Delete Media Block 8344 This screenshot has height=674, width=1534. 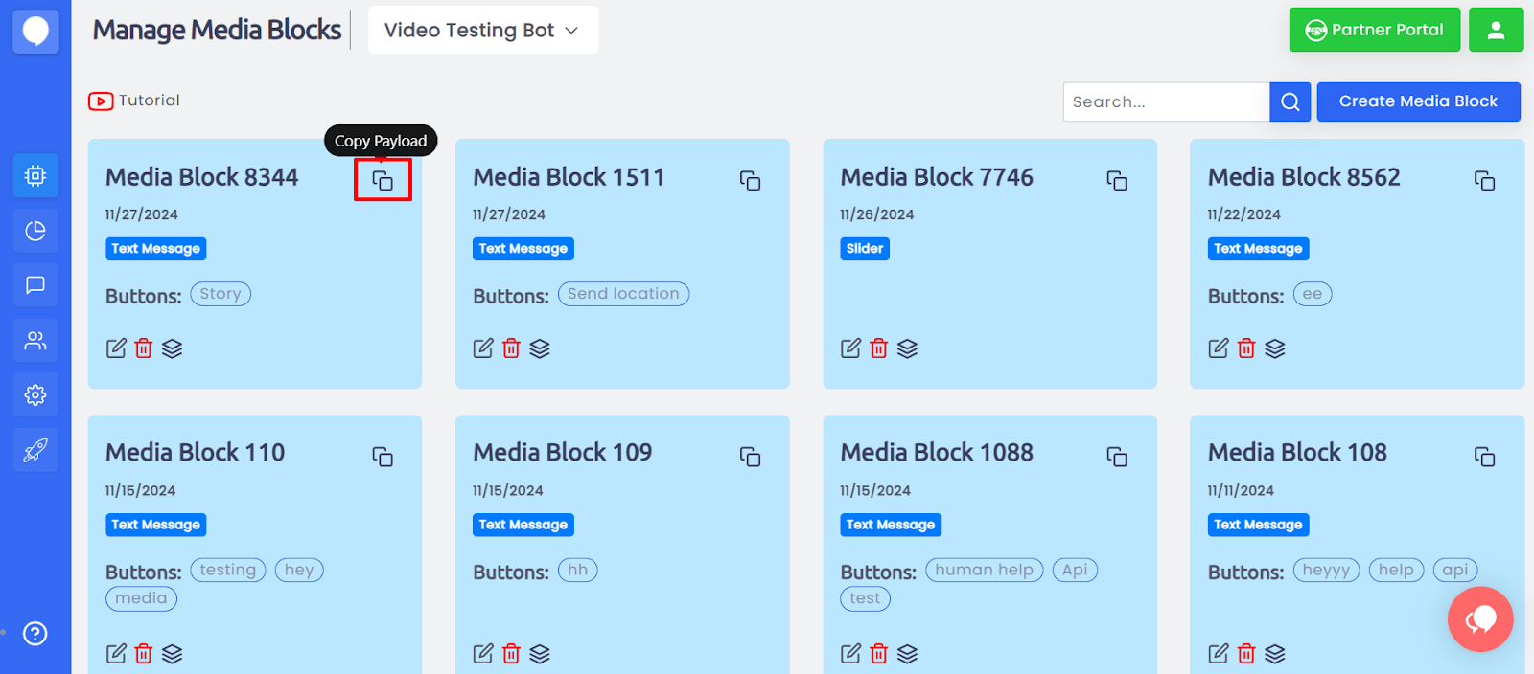(144, 348)
